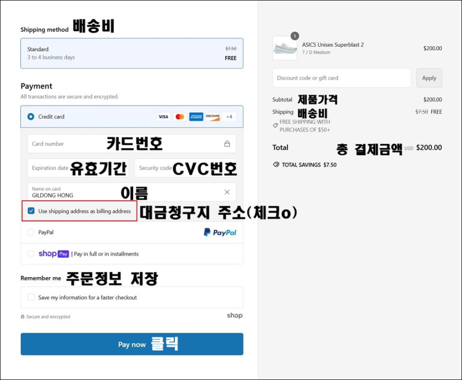Click the tag icon beside FREE SHIPPING note
The image size is (462, 380).
275,125
